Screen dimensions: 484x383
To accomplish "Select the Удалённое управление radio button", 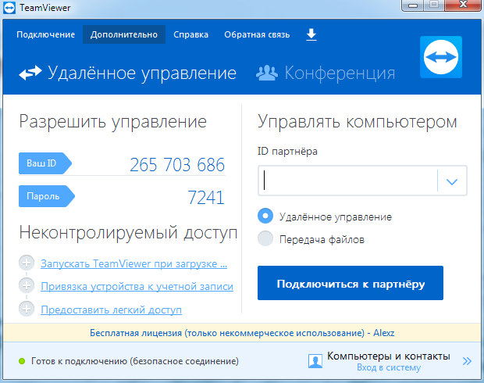I will point(265,216).
